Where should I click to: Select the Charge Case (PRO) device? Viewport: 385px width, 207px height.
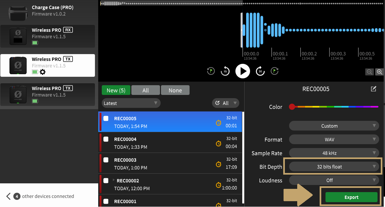(47, 12)
